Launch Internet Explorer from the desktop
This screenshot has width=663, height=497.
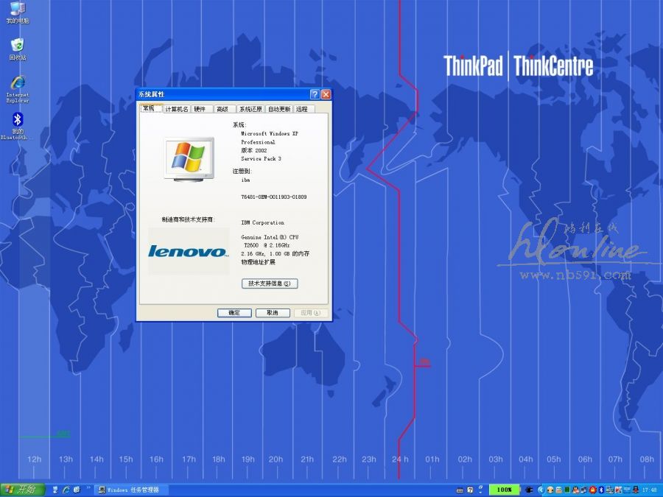pyautogui.click(x=17, y=84)
